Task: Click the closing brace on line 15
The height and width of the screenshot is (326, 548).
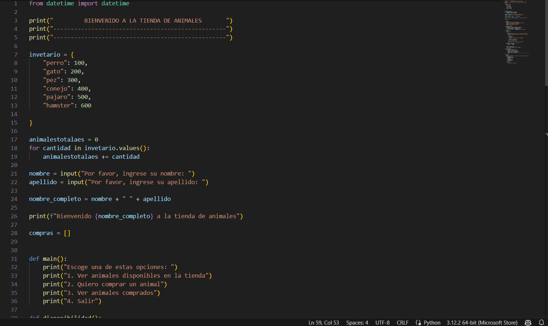Action: [31, 123]
